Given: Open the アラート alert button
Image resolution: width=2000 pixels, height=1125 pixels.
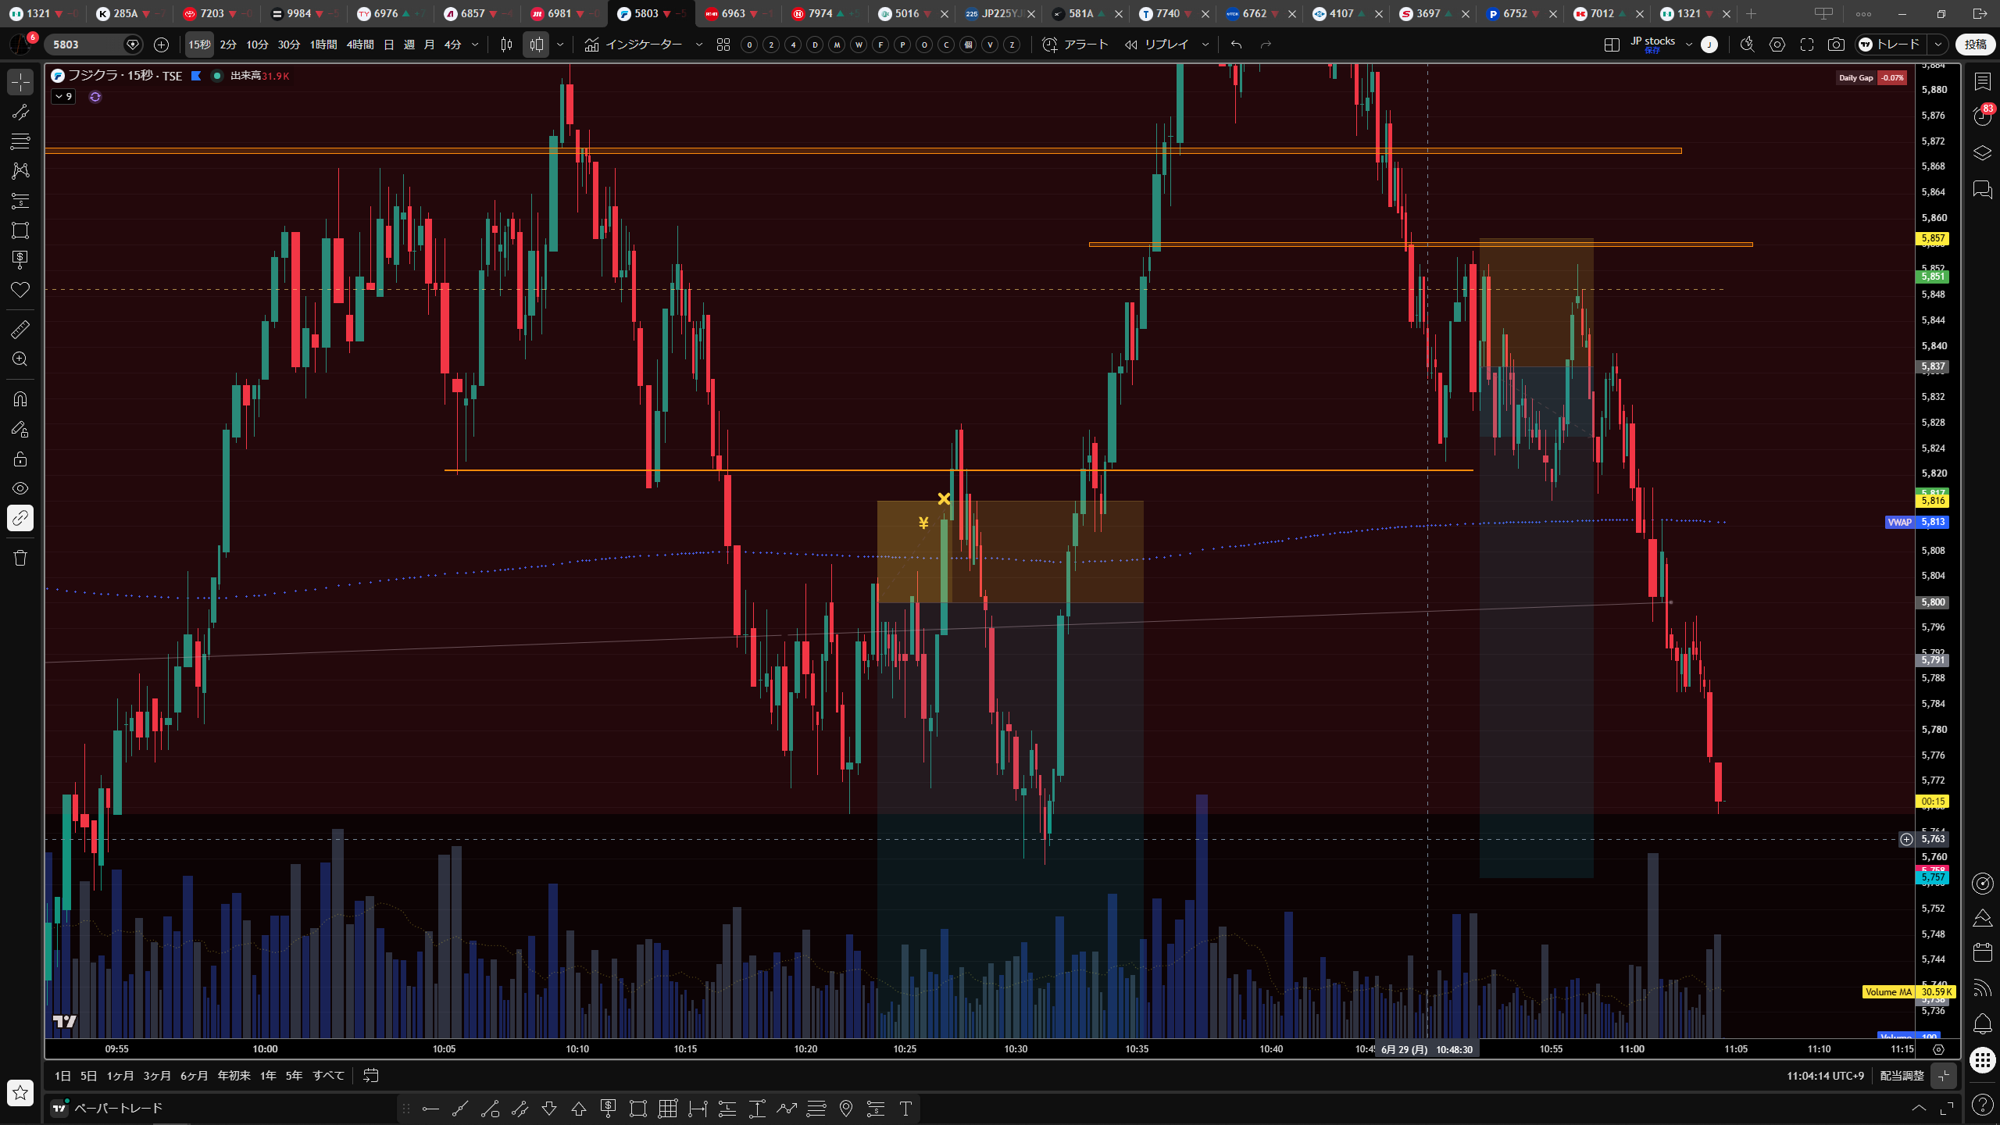Looking at the screenshot, I should click(x=1076, y=45).
